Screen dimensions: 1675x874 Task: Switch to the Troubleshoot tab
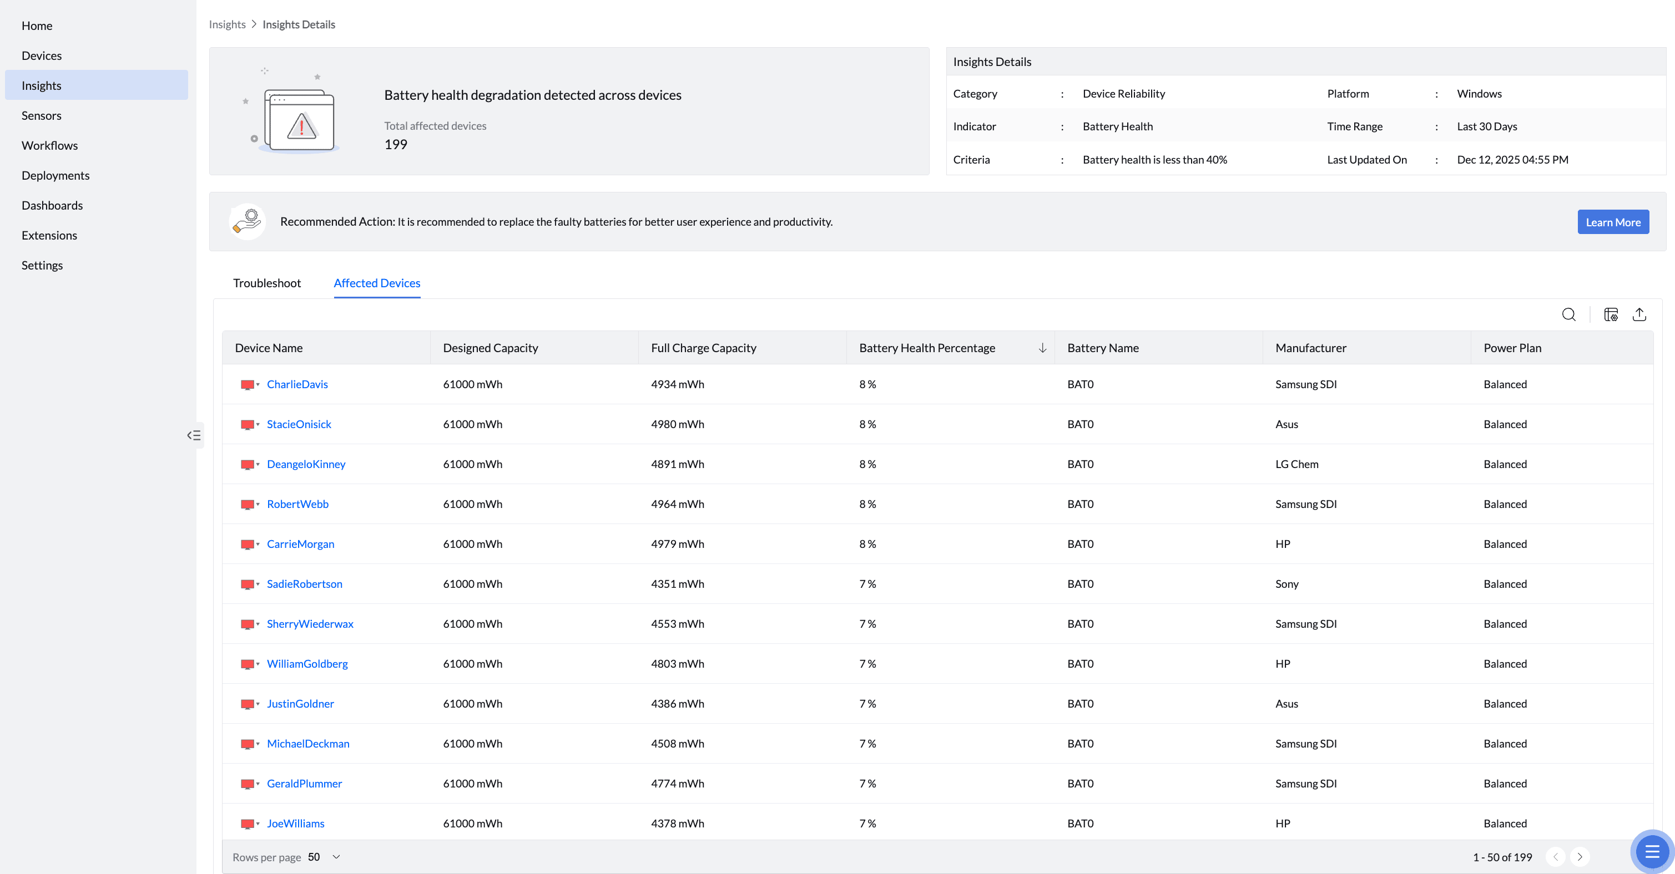pos(266,283)
